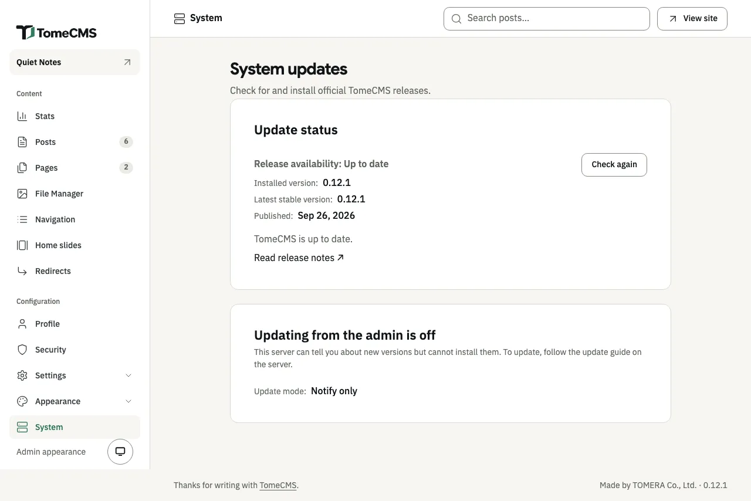The width and height of the screenshot is (751, 501).
Task: Click the Posts count badge 6
Action: tap(126, 142)
